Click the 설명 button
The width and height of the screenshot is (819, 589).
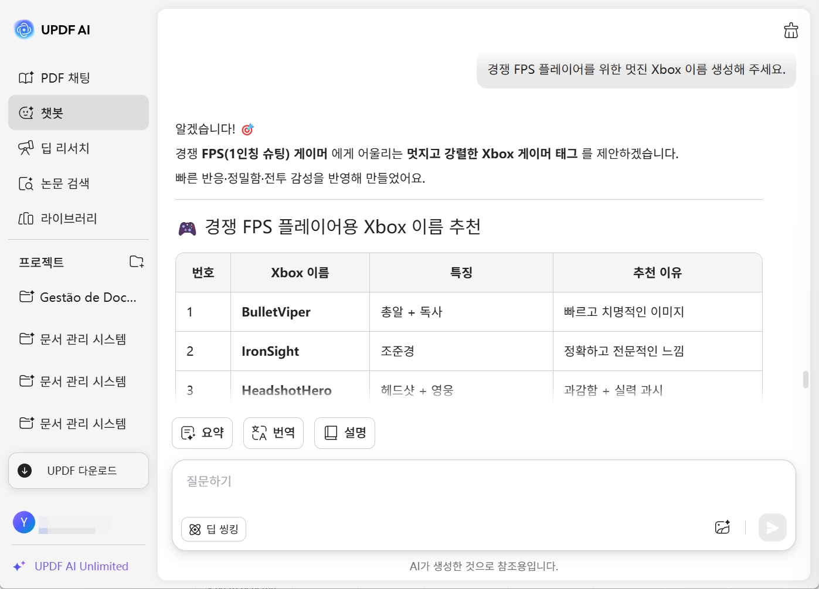(x=345, y=433)
